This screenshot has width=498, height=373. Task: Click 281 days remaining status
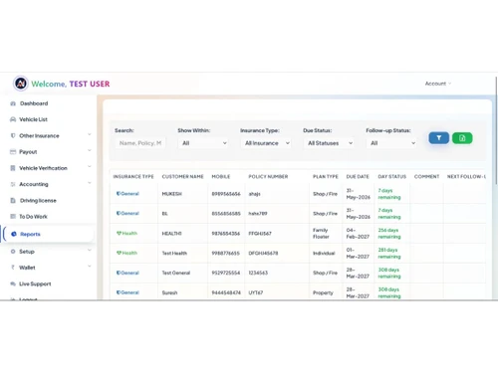click(389, 253)
